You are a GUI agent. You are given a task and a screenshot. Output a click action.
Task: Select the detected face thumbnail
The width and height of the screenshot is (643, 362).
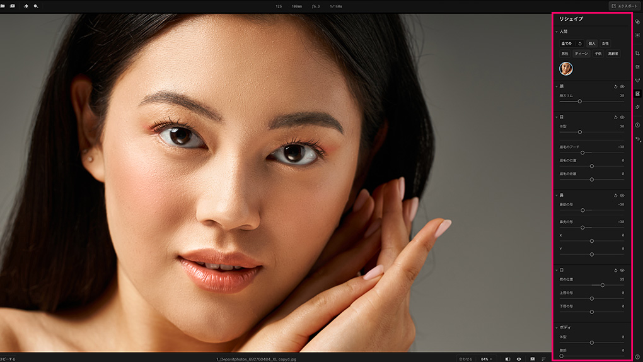[x=566, y=69]
